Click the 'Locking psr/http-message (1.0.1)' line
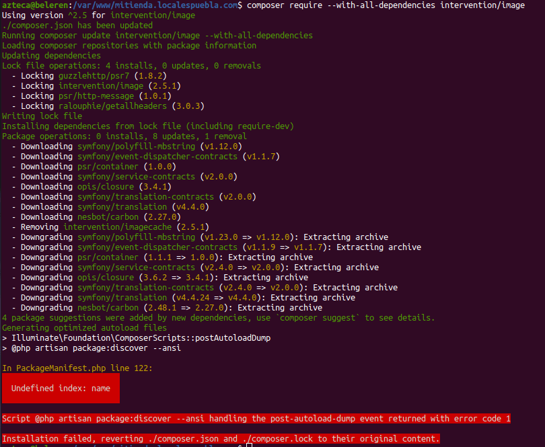The height and width of the screenshot is (447, 545). click(x=92, y=96)
